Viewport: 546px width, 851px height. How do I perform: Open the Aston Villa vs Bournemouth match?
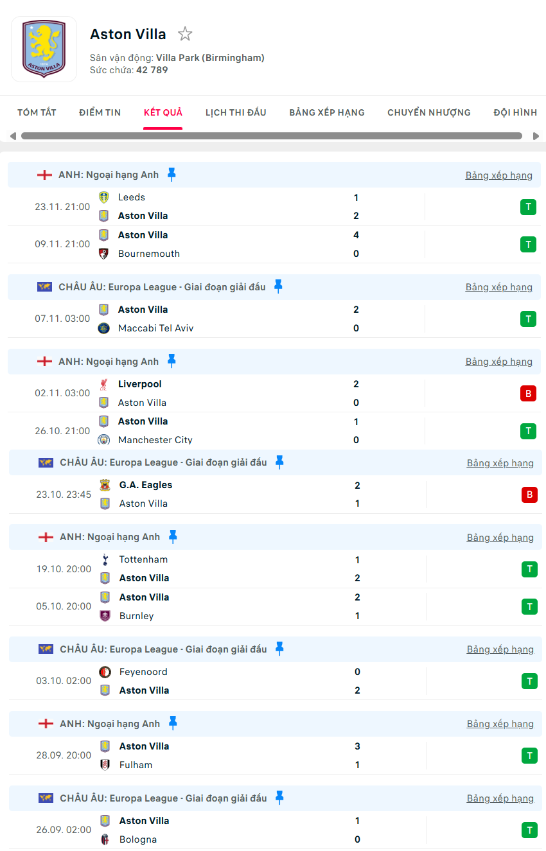pos(225,244)
